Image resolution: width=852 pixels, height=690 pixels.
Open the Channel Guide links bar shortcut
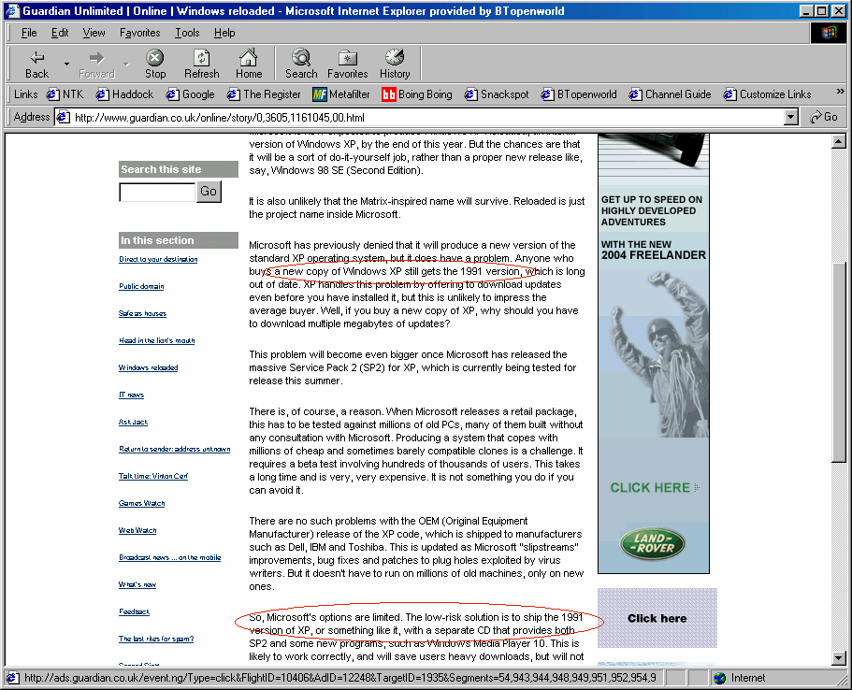[x=670, y=94]
